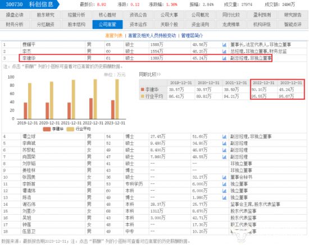Click 51.60万 salary in row 4

click(200, 136)
